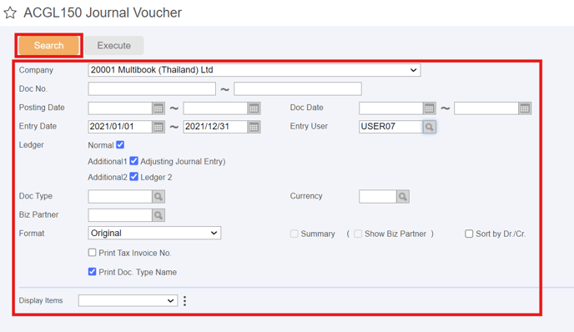Click the orange Search button

pos(48,45)
